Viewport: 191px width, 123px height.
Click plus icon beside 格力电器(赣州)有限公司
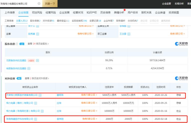point(35,103)
